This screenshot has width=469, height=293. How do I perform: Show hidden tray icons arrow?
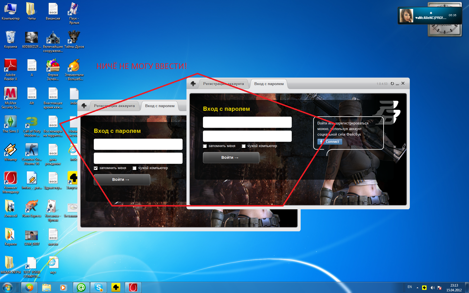(417, 287)
